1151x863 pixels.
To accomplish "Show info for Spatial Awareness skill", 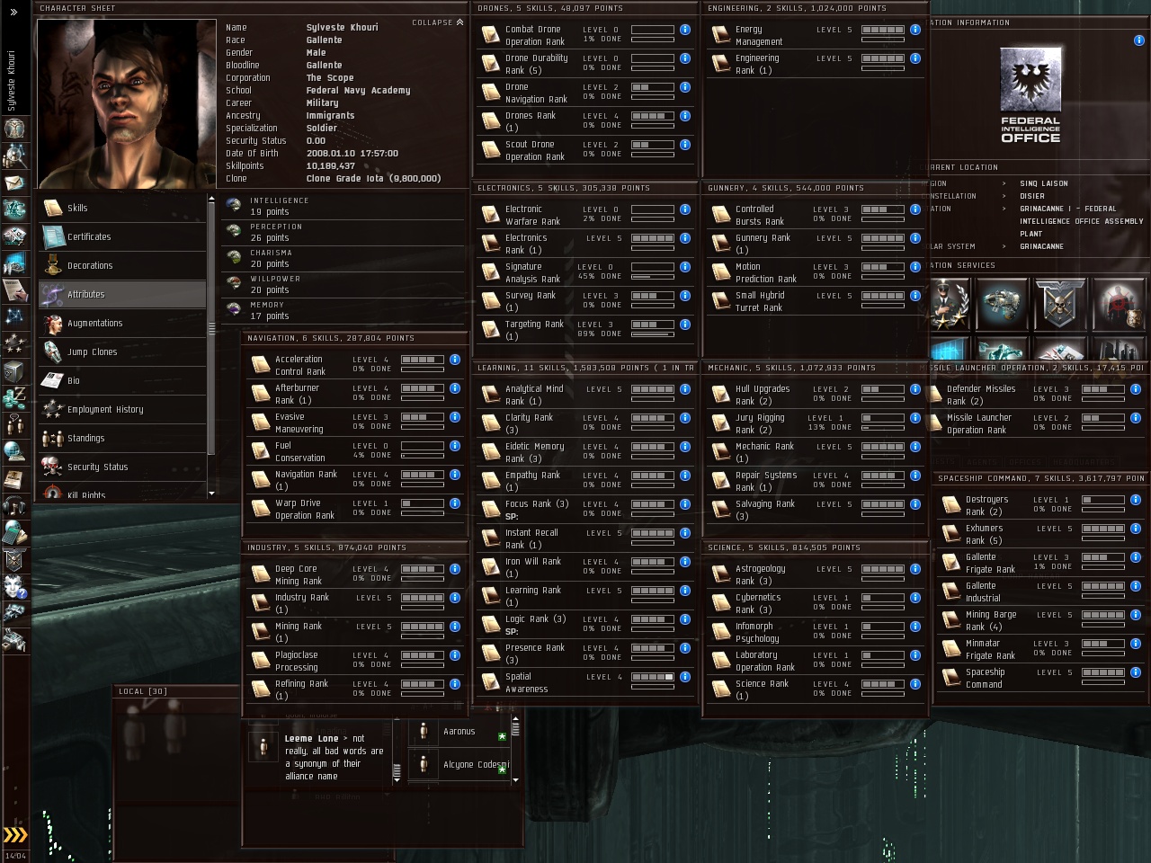I will [x=685, y=677].
